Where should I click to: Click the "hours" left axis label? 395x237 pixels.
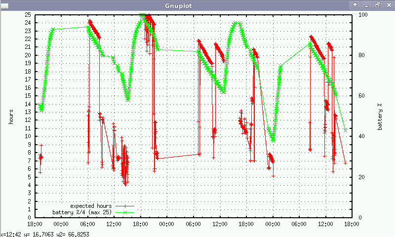[x=11, y=116]
